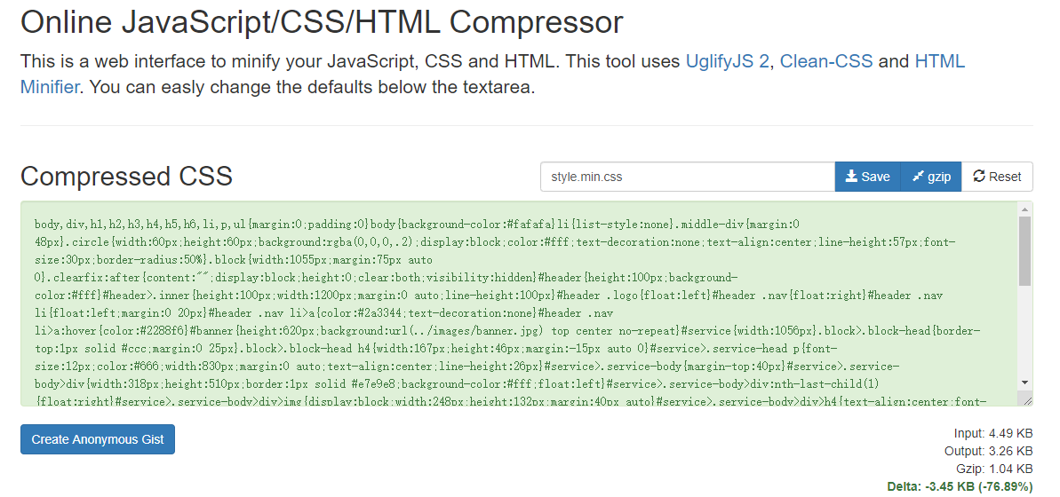Screen dimensions: 1060x497
Task: Click the textarea resize grip corner
Action: point(1026,400)
